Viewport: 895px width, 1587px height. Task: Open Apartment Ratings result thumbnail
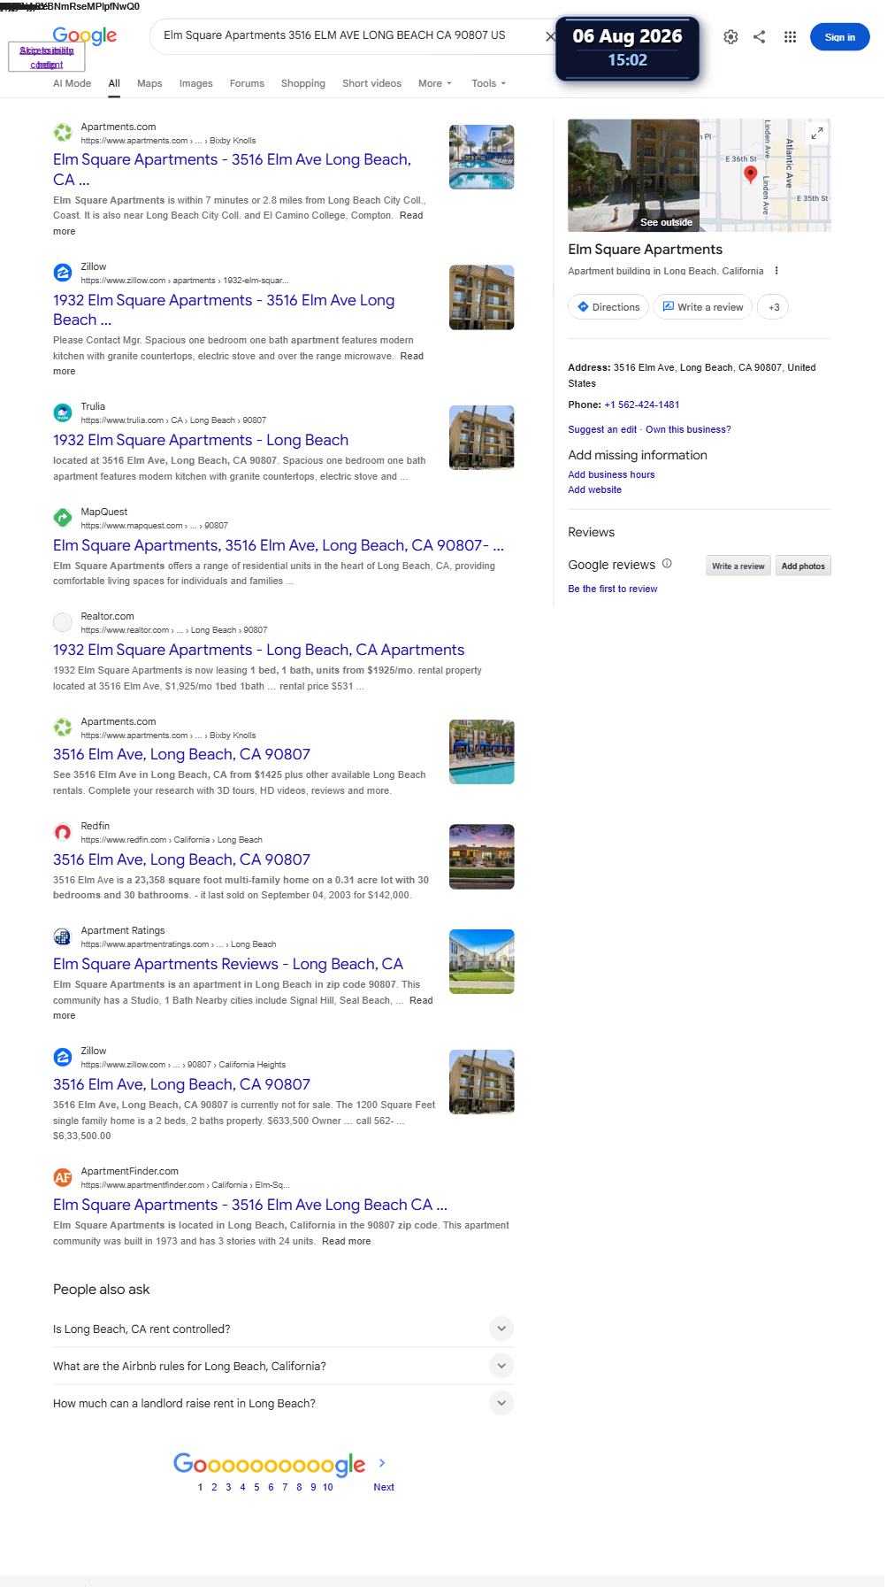pos(481,961)
